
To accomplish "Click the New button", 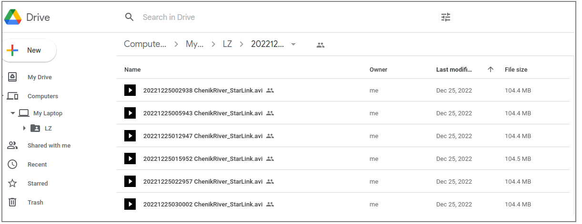I will [x=29, y=50].
